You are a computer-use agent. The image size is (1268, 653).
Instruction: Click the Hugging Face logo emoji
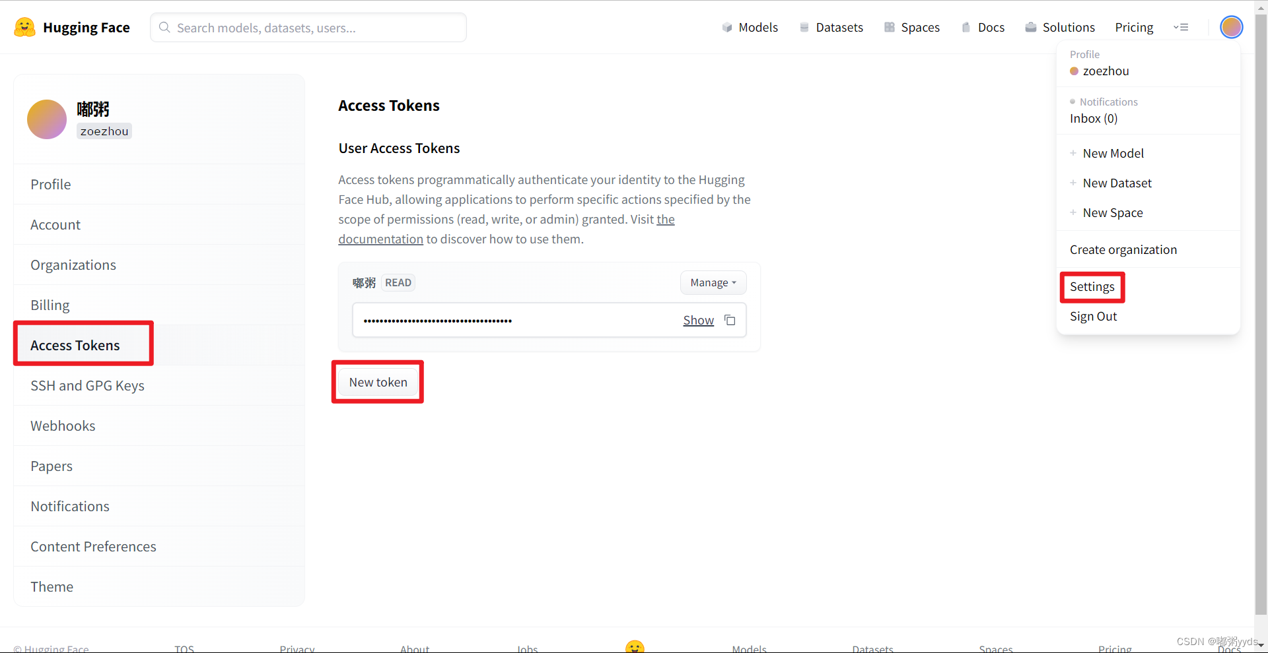(x=24, y=27)
